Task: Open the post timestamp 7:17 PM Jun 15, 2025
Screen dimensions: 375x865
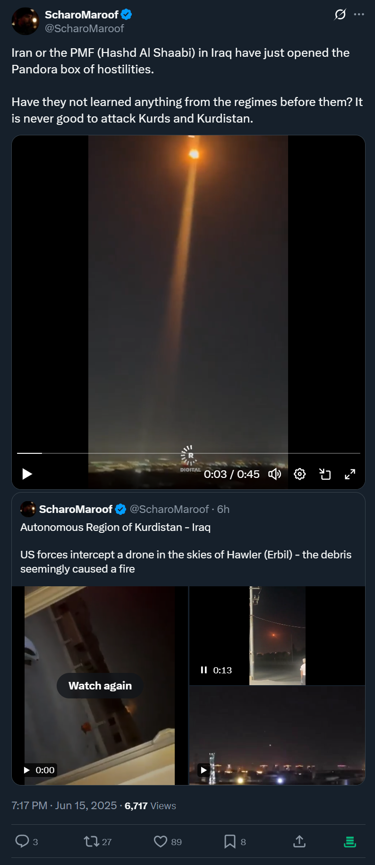Action: coord(64,806)
